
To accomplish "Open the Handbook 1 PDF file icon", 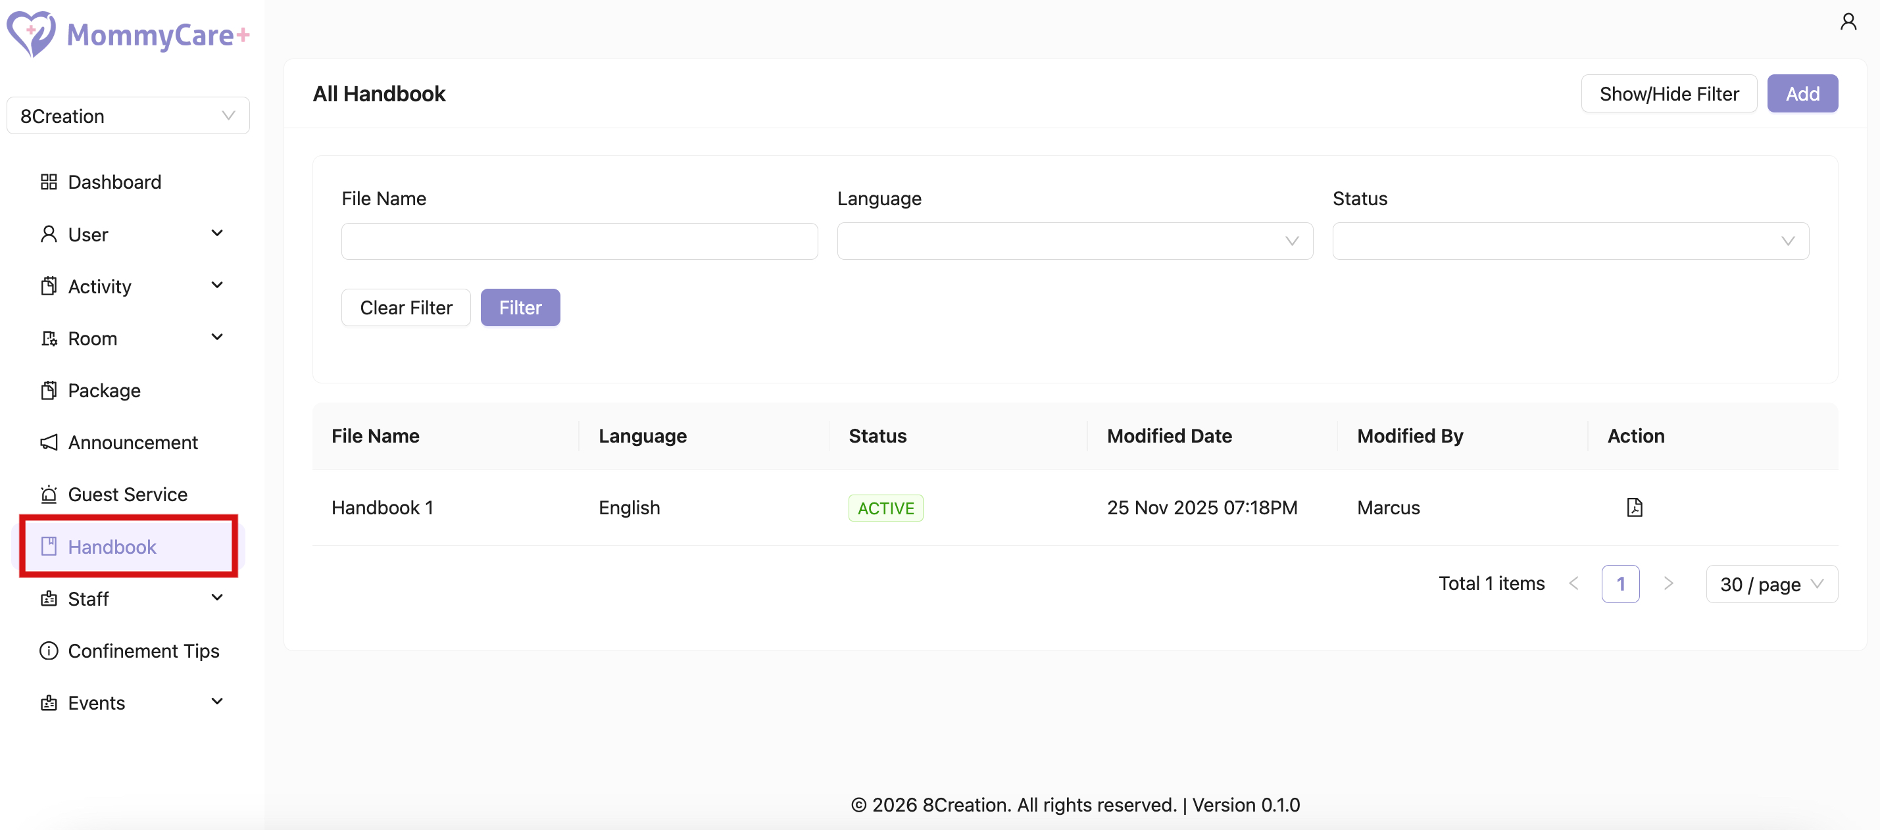I will pyautogui.click(x=1634, y=507).
